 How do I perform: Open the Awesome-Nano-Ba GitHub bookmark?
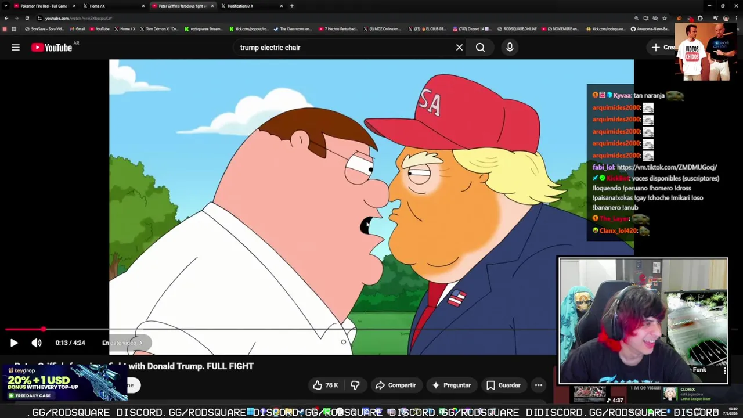pyautogui.click(x=650, y=29)
